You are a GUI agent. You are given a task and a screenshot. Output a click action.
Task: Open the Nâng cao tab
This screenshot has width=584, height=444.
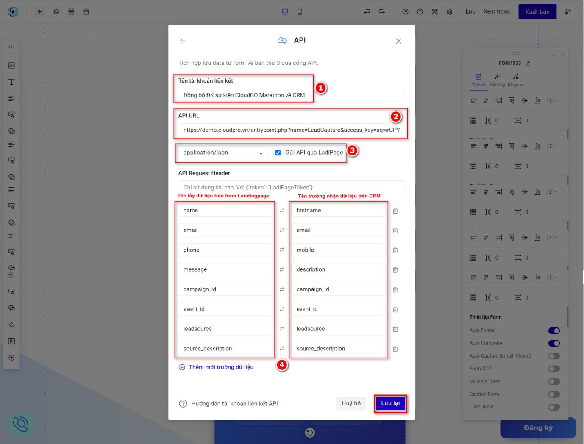click(x=515, y=79)
